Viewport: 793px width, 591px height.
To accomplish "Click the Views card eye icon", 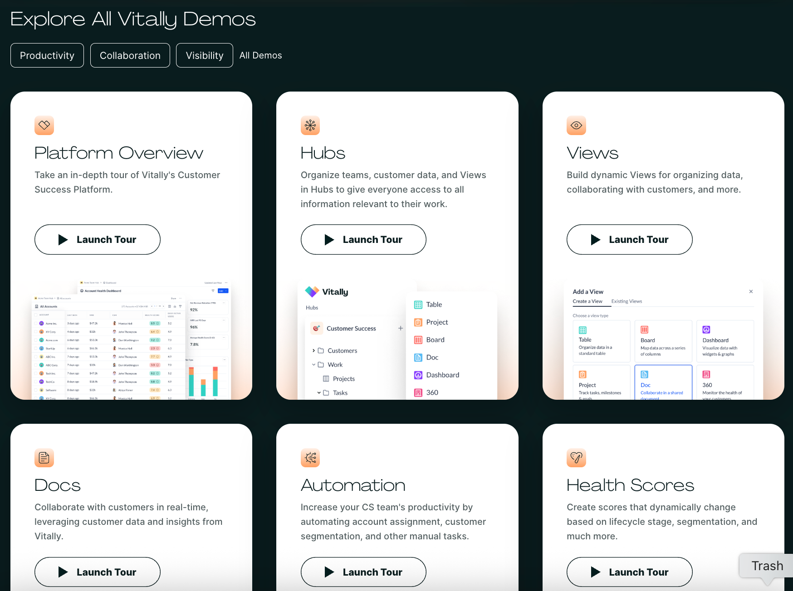I will (x=576, y=125).
